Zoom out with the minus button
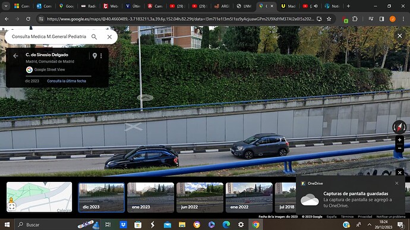 (399, 149)
